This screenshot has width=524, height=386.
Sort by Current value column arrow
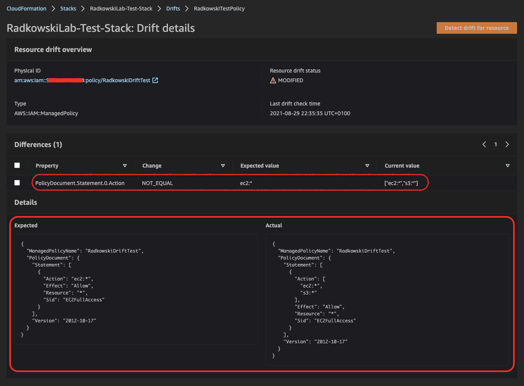coord(508,166)
